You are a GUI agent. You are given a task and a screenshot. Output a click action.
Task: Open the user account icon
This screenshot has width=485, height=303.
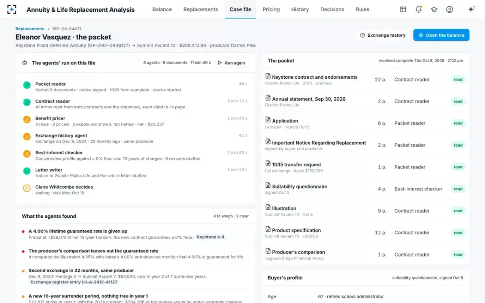click(449, 9)
